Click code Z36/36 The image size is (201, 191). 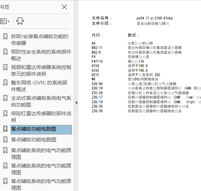(97, 111)
